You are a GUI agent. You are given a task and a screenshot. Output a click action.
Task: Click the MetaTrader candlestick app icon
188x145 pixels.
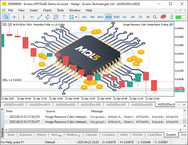4,10
